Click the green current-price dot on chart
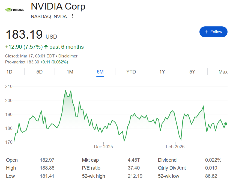 tap(226, 124)
